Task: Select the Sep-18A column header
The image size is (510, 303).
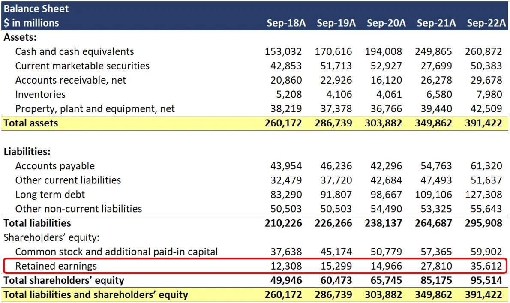Action: click(286, 24)
